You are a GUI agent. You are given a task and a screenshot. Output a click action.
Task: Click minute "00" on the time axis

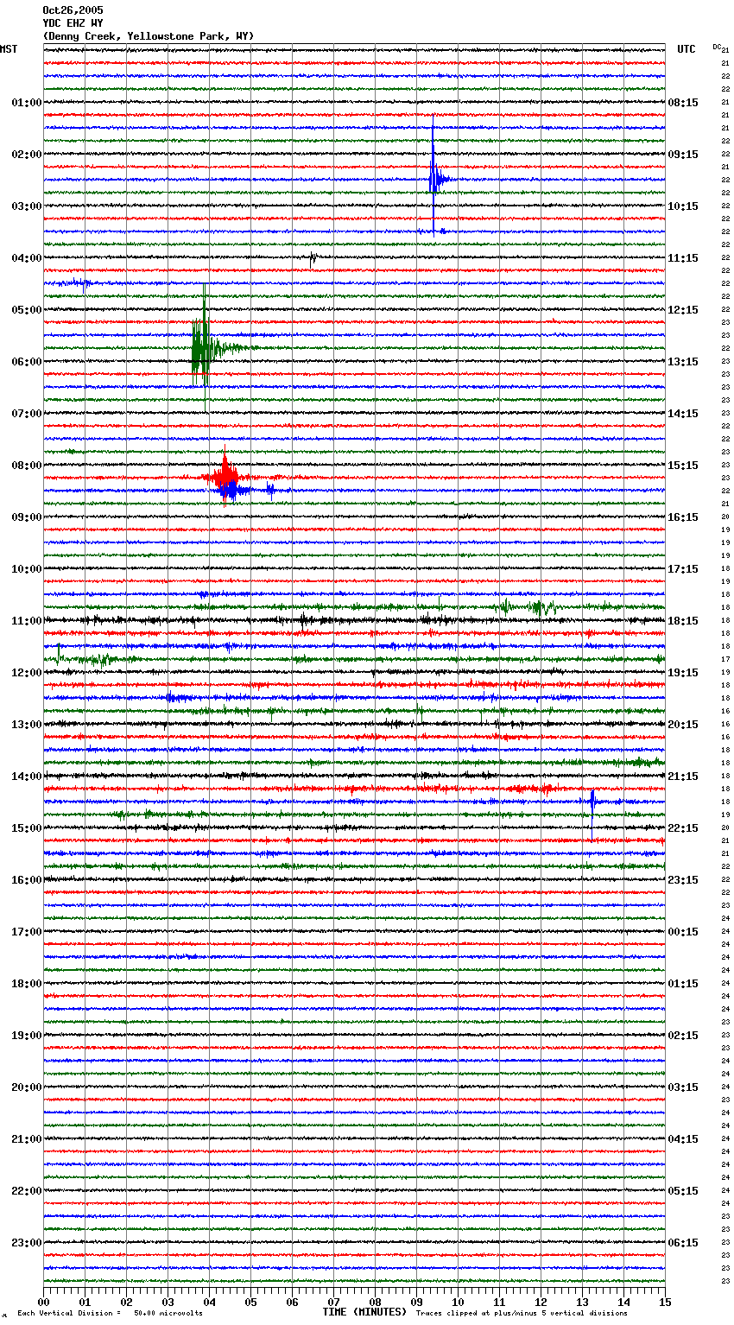point(43,1302)
